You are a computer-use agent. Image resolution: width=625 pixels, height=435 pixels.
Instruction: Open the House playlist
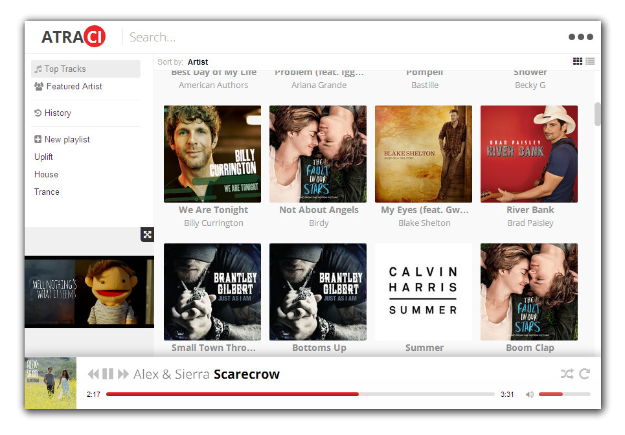[x=46, y=175]
